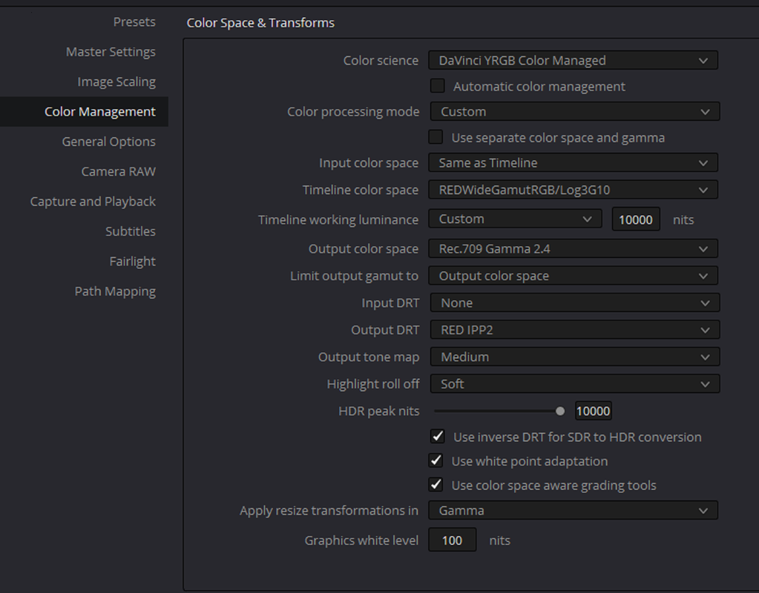The width and height of the screenshot is (759, 593).
Task: Click the HDR peak nits slider handle
Action: click(x=560, y=411)
